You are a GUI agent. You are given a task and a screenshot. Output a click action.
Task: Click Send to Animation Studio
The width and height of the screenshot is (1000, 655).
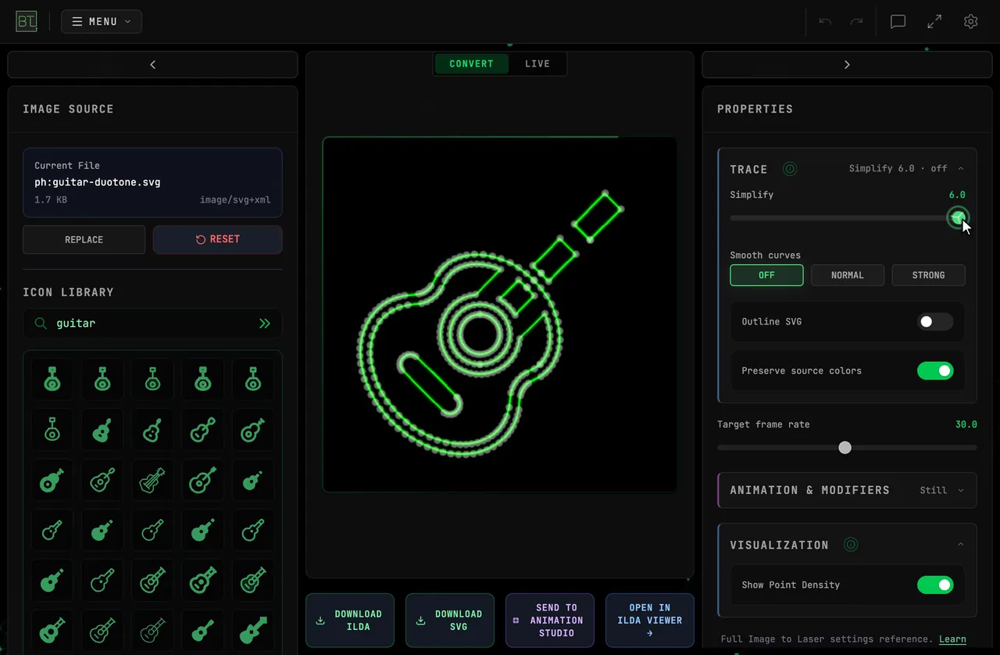click(x=550, y=621)
